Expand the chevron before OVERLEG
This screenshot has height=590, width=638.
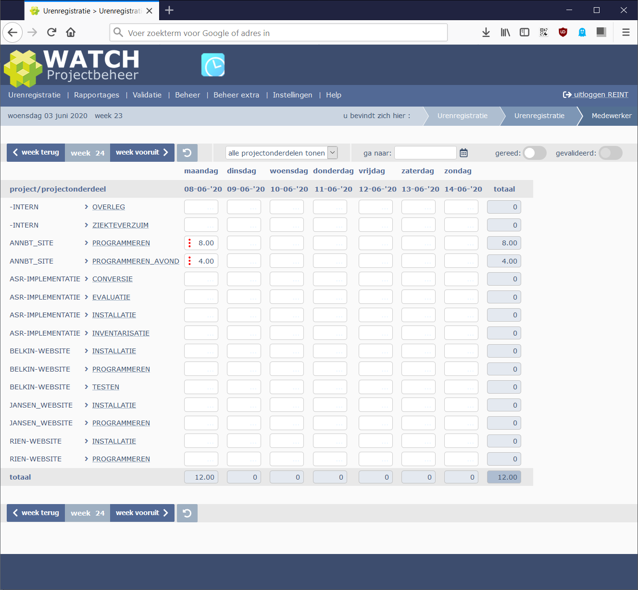click(87, 207)
